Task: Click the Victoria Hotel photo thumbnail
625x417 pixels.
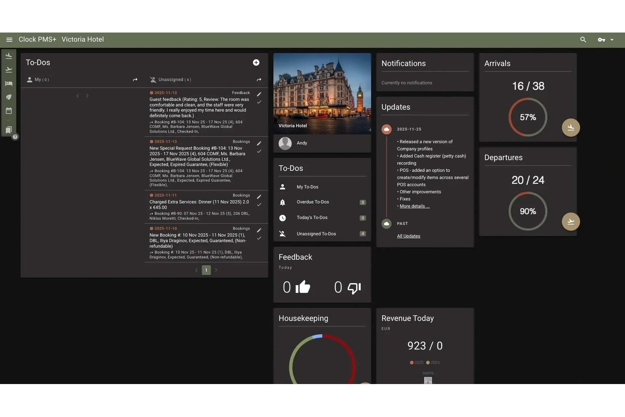Action: [x=322, y=93]
